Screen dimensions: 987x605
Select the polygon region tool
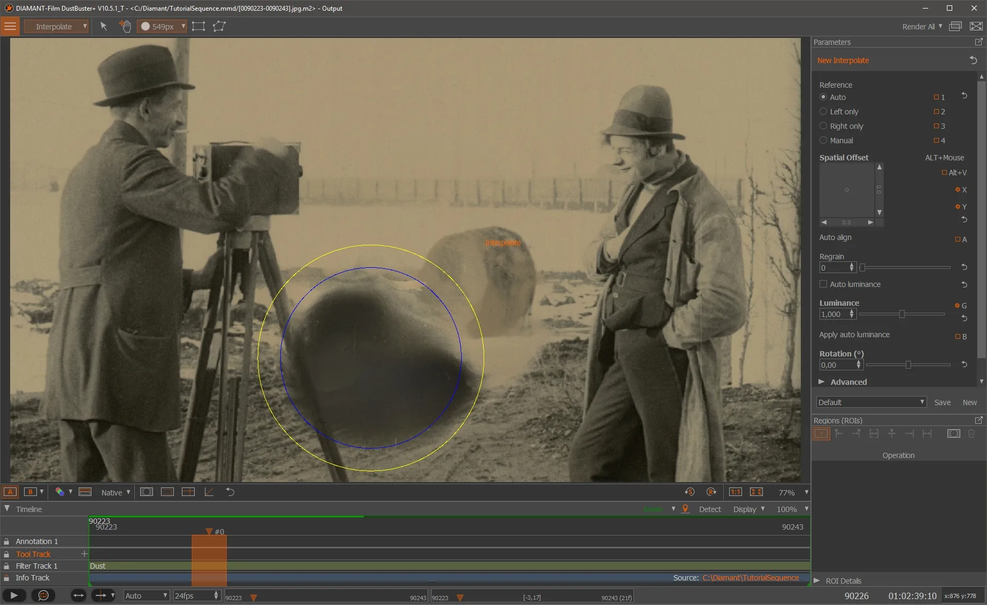[219, 26]
